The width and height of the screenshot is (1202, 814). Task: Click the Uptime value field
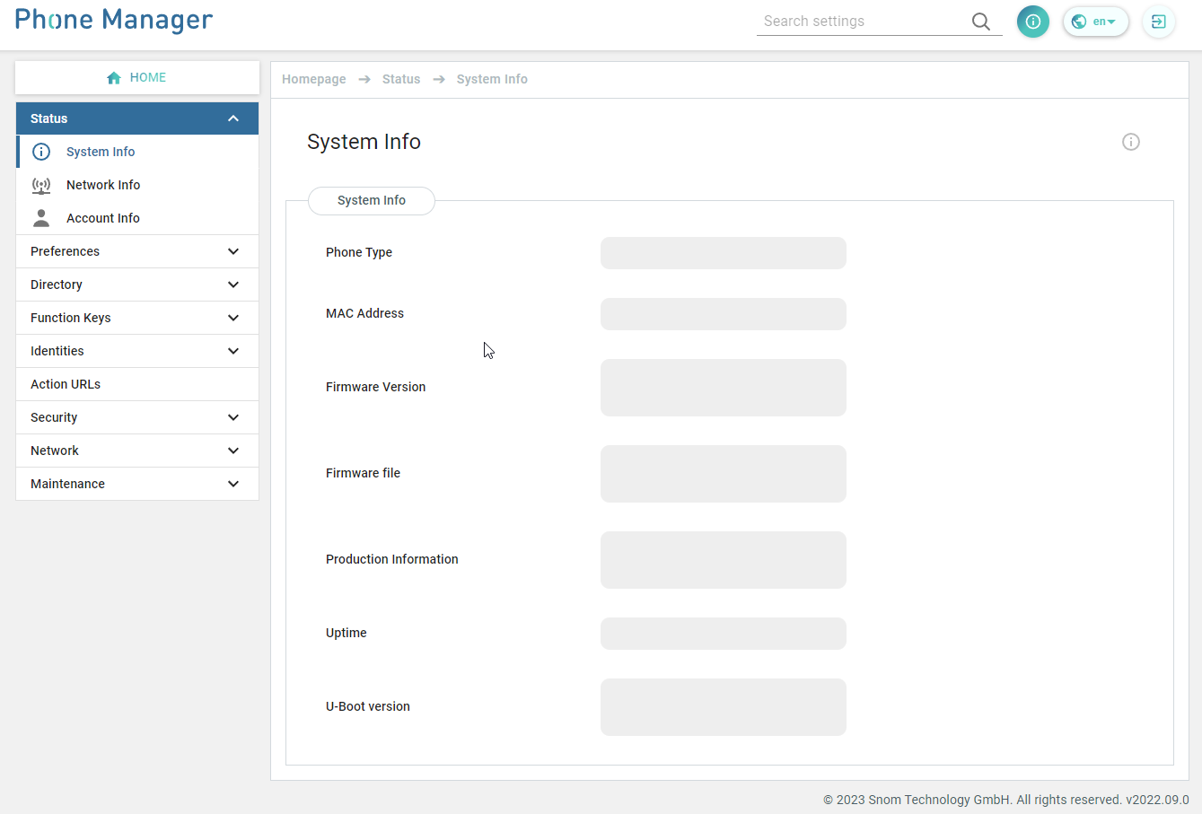pos(724,634)
